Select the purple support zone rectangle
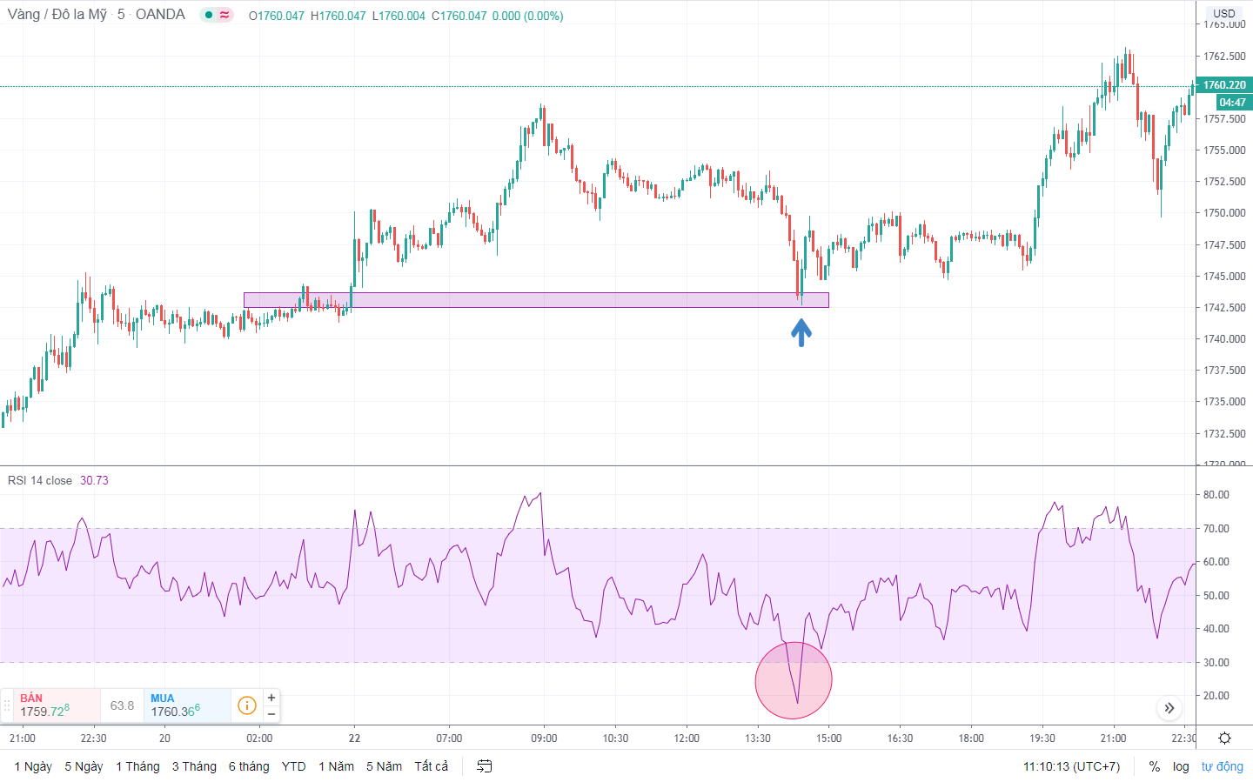 pos(536,300)
